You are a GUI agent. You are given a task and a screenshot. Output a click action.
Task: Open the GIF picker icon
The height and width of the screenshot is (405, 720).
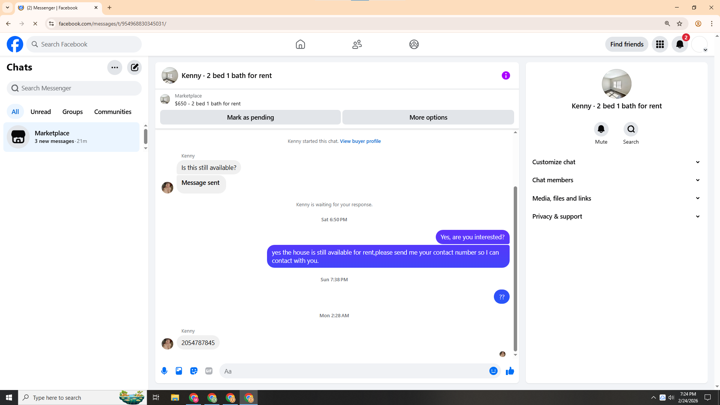[209, 371]
